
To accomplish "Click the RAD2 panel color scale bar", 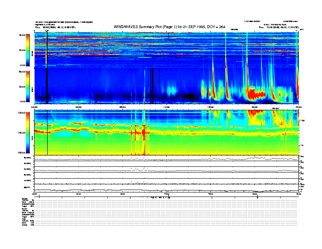I will (x=28, y=50).
